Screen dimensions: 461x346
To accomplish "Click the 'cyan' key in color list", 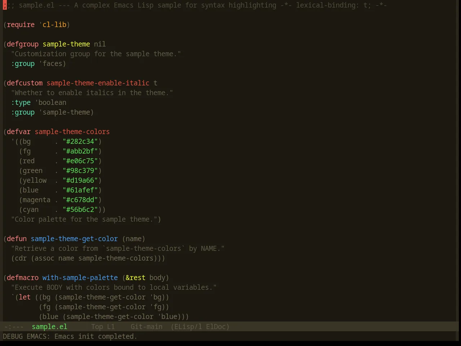I will 31,209.
